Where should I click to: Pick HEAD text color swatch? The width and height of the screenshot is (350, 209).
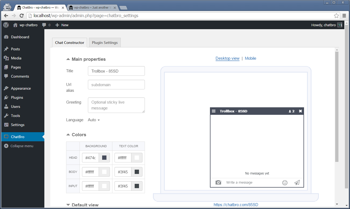point(137,158)
